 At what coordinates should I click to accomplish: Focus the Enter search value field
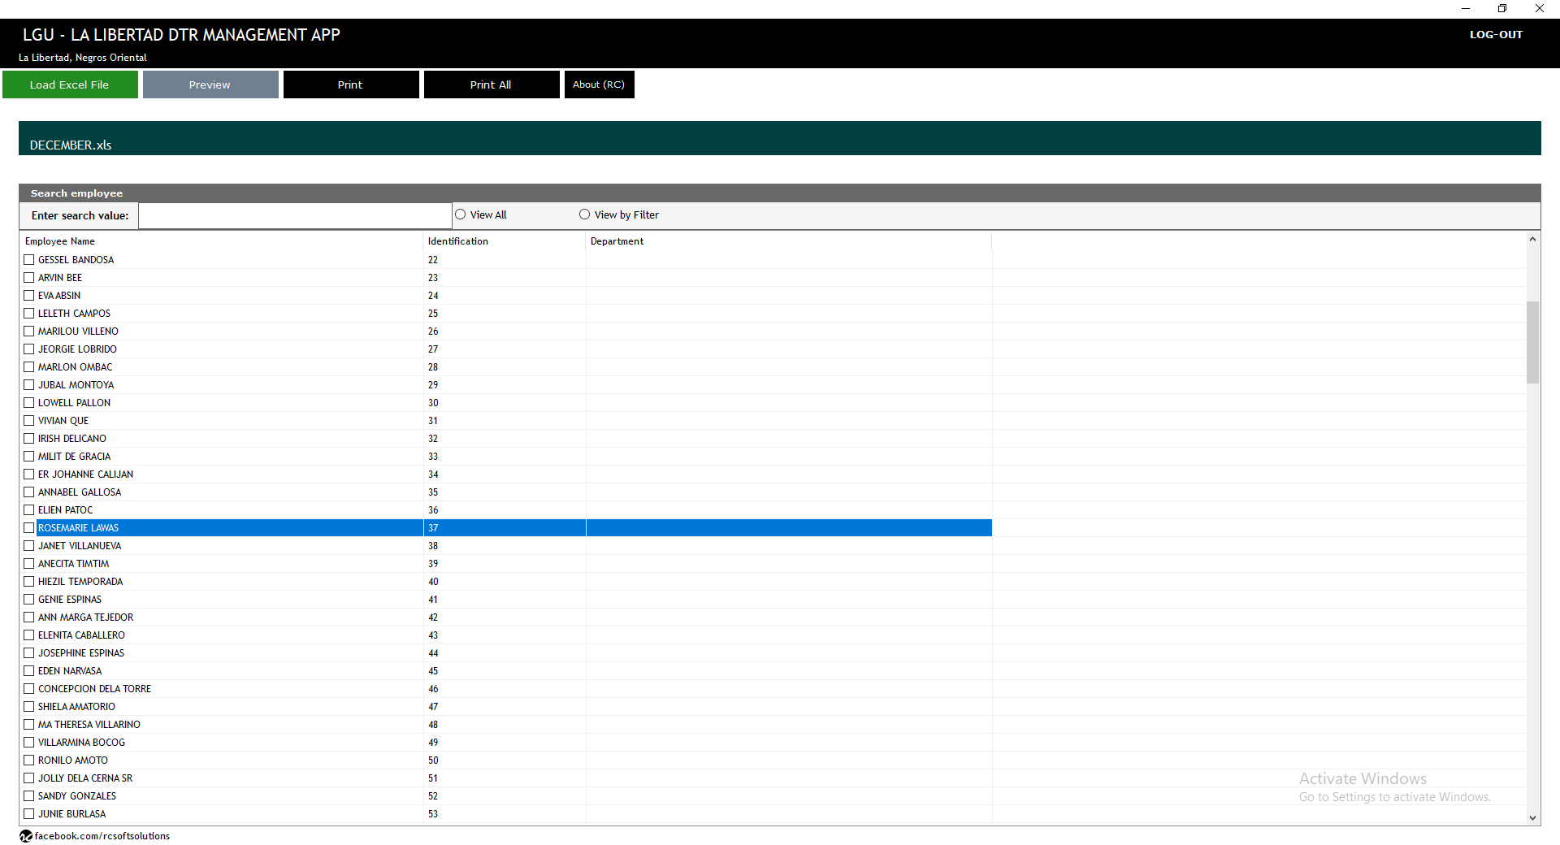(x=295, y=216)
